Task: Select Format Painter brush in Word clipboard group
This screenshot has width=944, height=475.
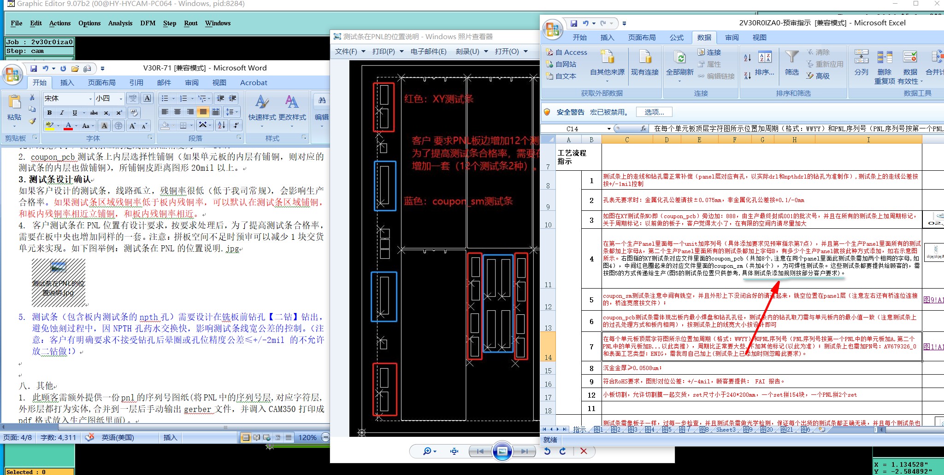Action: (x=32, y=121)
